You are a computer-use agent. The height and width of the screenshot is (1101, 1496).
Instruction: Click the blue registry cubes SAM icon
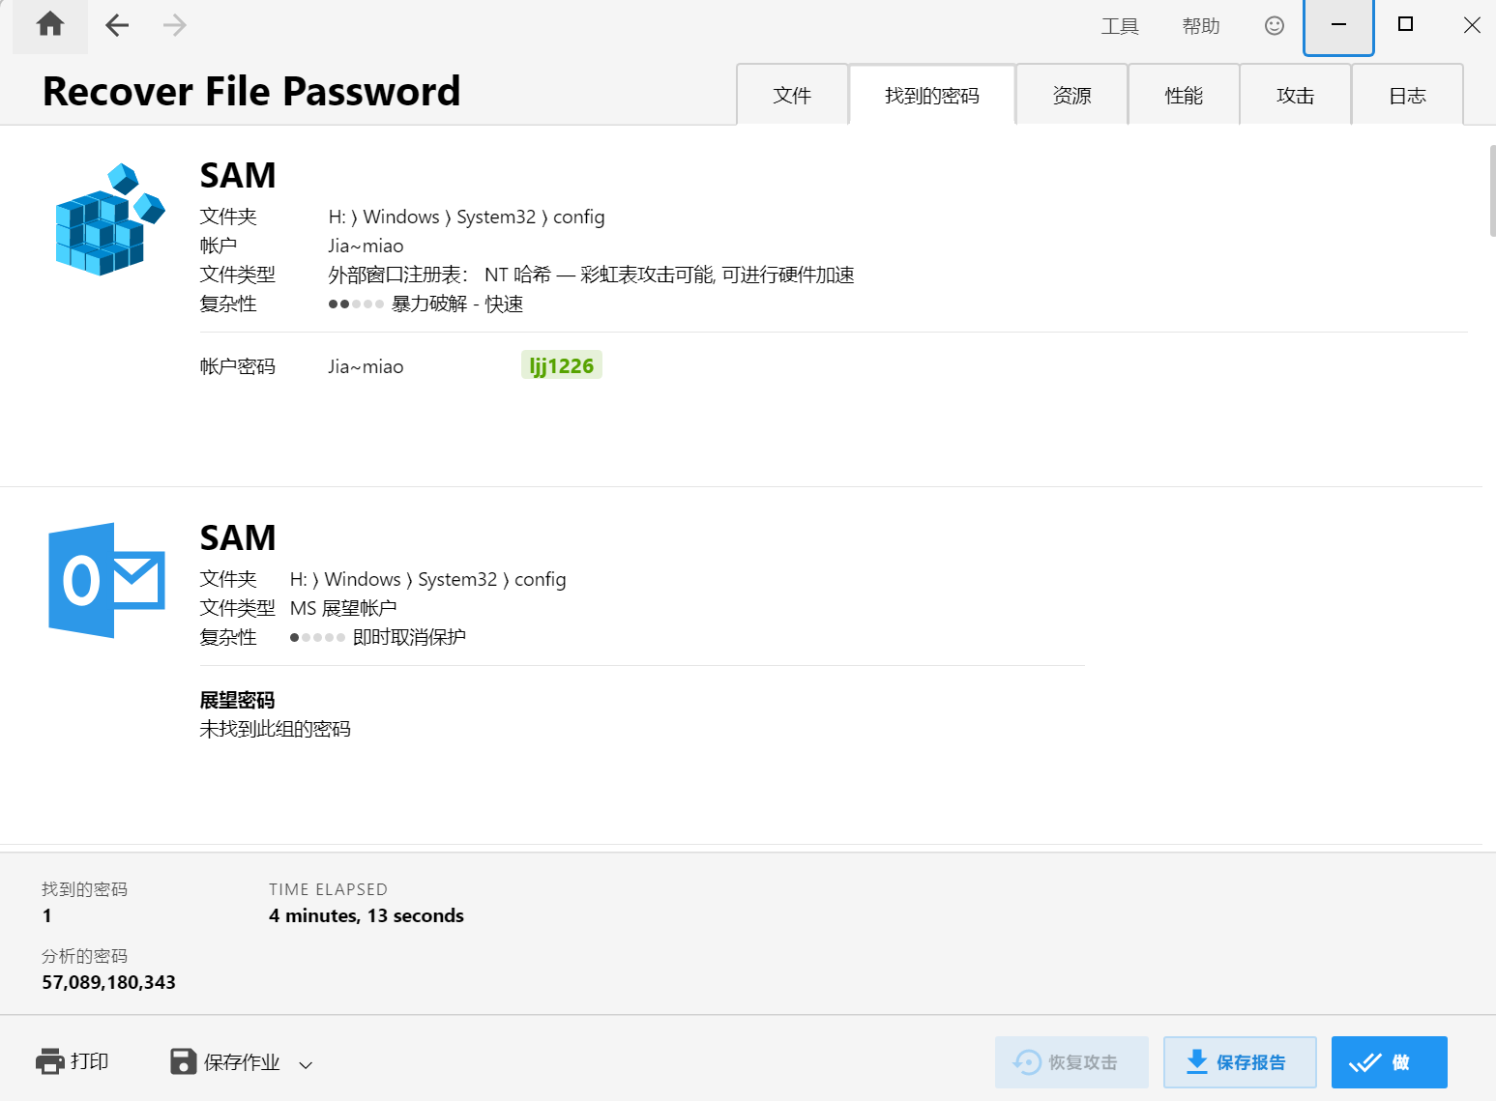click(109, 219)
